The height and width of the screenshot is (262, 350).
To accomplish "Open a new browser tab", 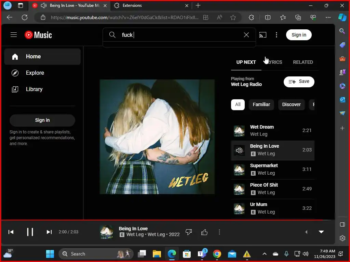I will [x=198, y=5].
